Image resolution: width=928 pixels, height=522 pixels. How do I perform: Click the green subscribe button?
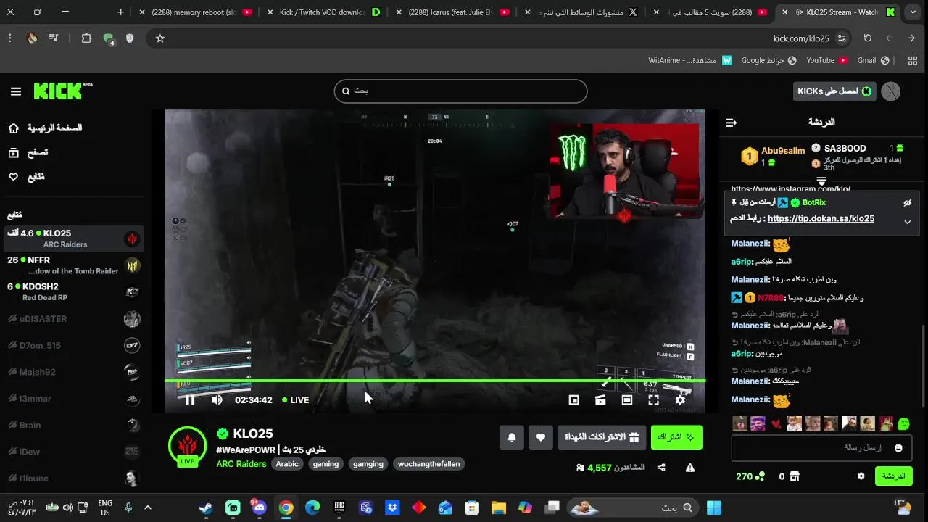tap(676, 437)
